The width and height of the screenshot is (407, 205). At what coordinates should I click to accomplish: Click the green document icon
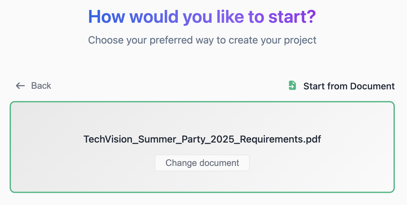(x=292, y=86)
